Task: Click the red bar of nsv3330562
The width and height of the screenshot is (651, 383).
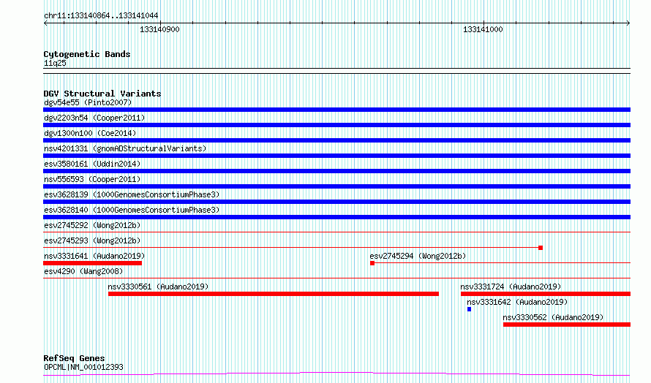Action: (567, 325)
